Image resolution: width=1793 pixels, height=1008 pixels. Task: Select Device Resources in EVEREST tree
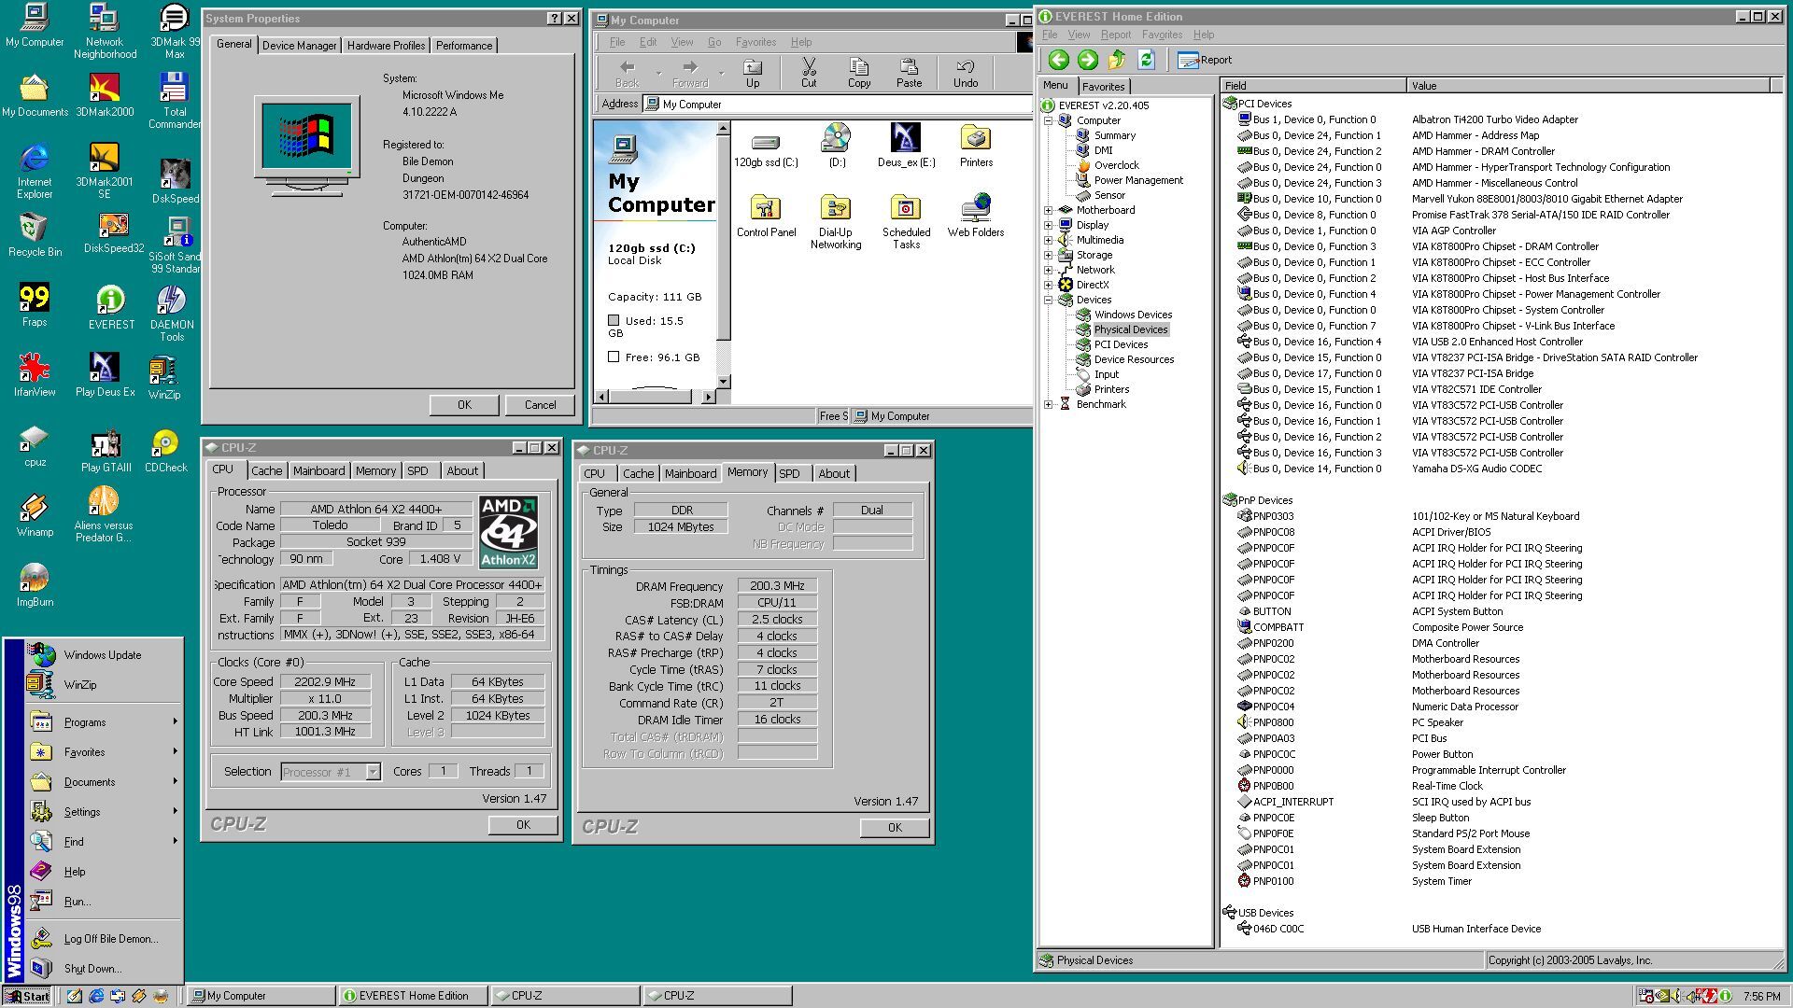1134,359
